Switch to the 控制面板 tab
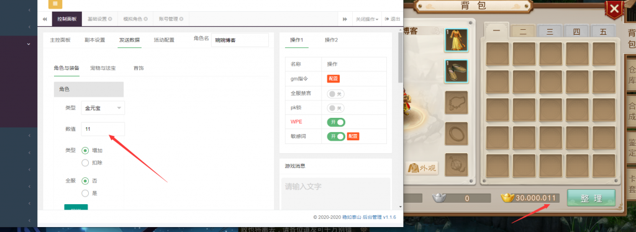The image size is (636, 232). pyautogui.click(x=67, y=19)
